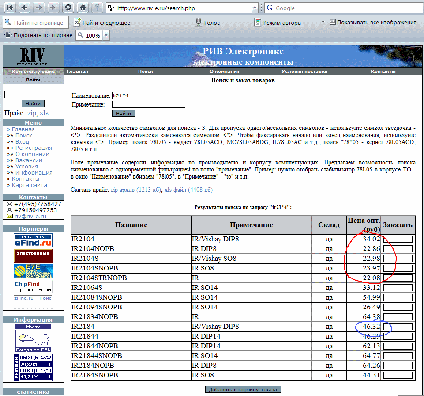
Task: Download zip архив (1213 кб) link
Action: (136, 190)
